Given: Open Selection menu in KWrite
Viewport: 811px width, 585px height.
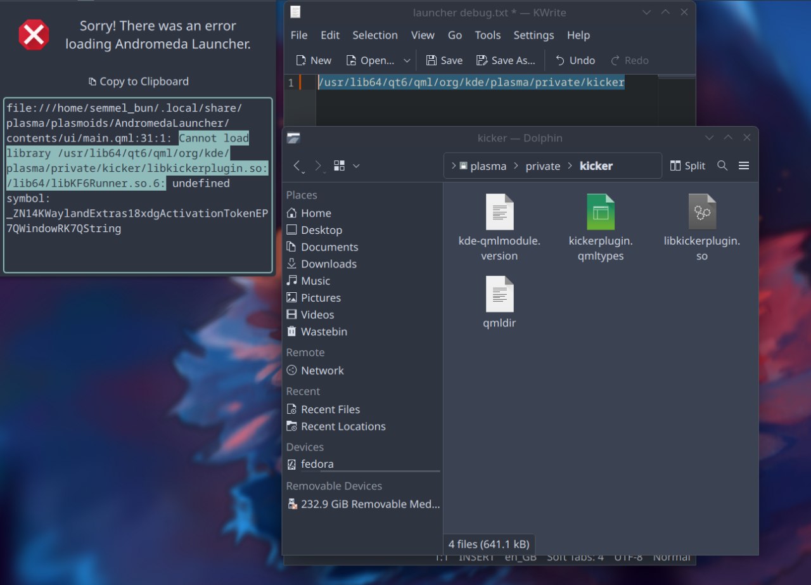Looking at the screenshot, I should 375,35.
